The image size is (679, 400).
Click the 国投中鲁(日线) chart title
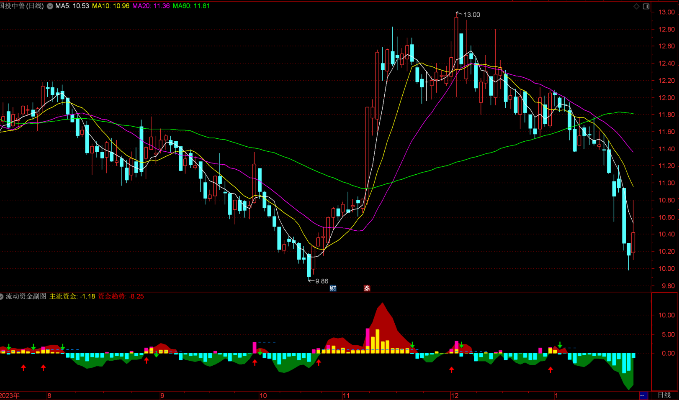(x=22, y=6)
